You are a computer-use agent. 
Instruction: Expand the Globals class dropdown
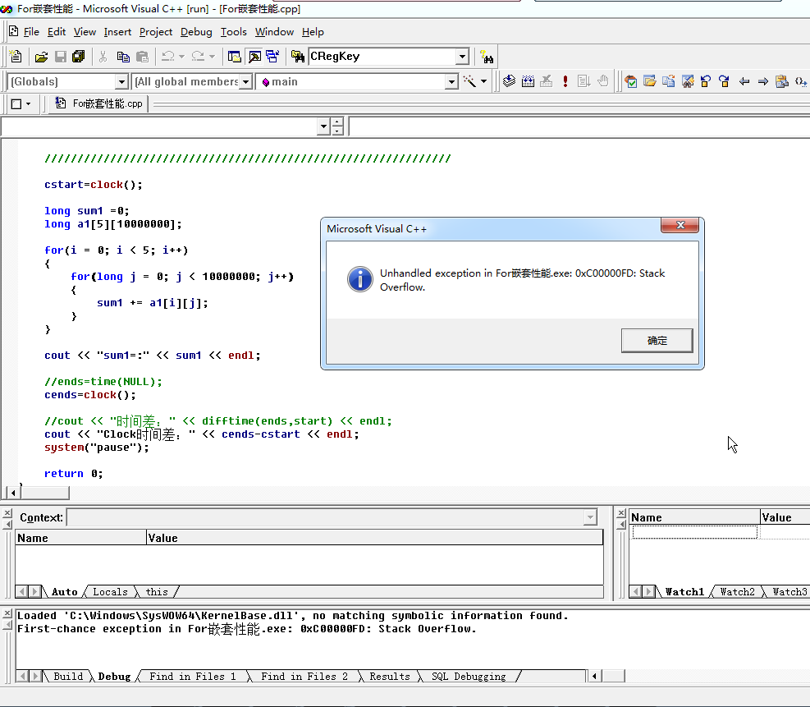[x=121, y=81]
